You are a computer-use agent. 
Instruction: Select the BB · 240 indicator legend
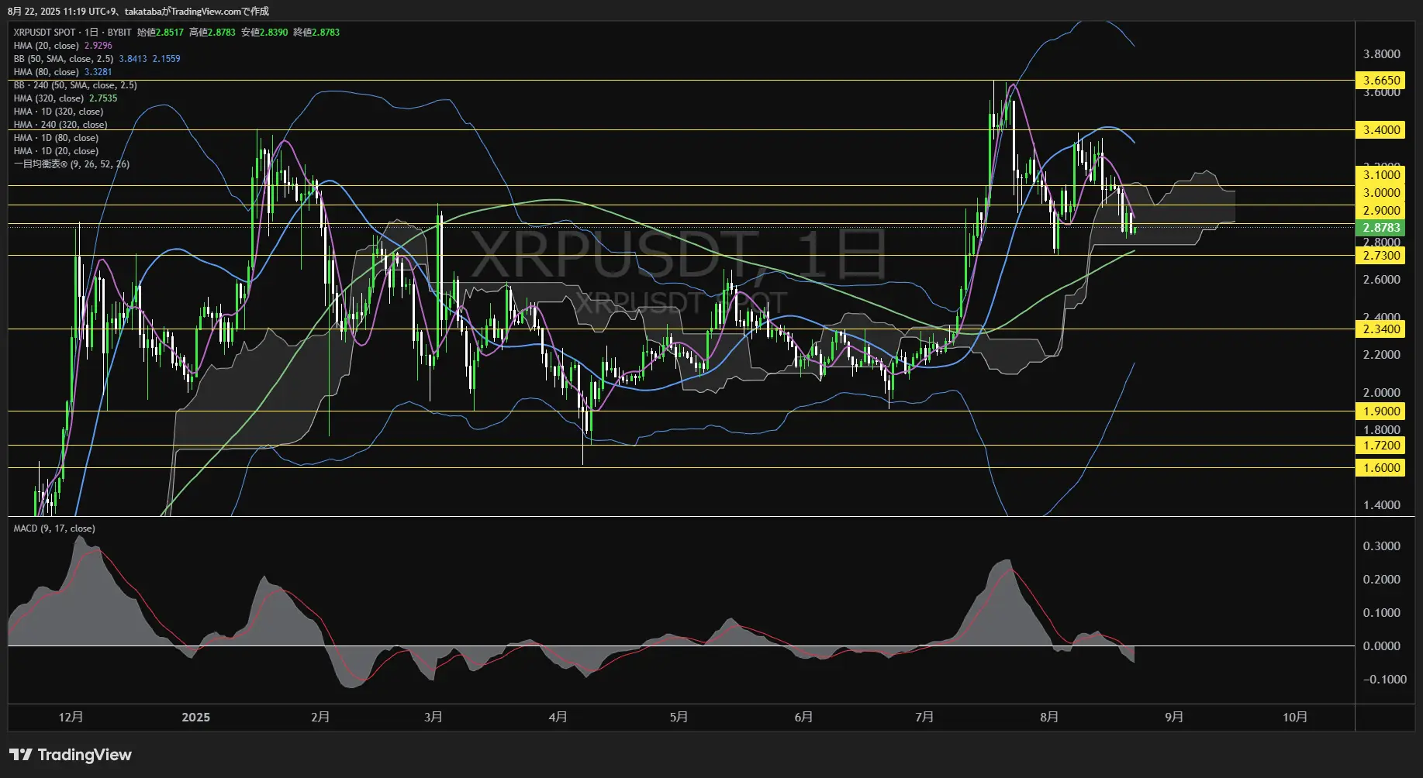74,84
